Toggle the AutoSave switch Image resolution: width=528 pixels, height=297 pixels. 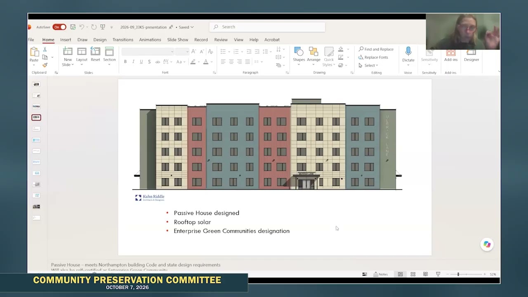[x=59, y=27]
